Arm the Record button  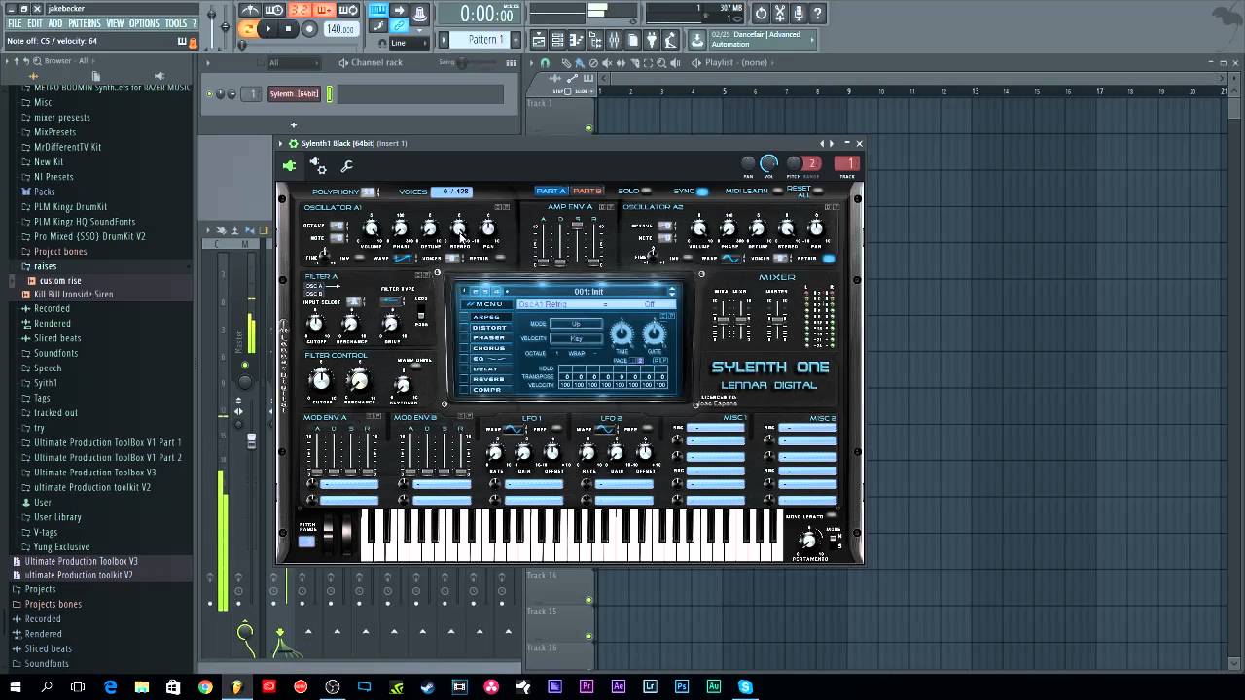point(309,29)
